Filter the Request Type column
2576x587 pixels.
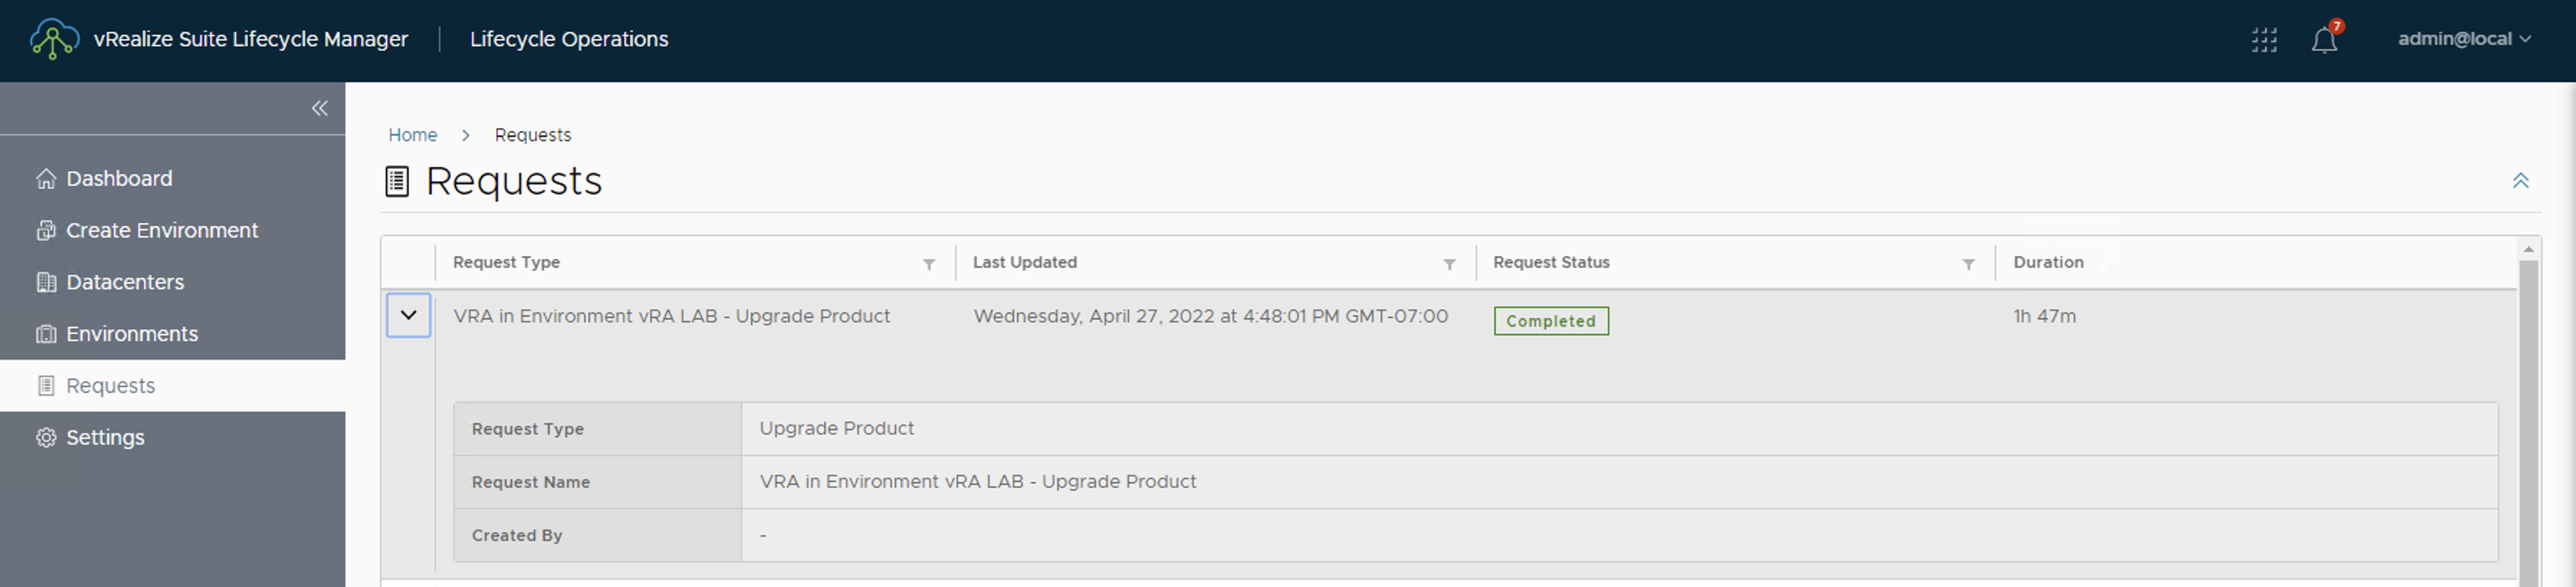[x=929, y=264]
